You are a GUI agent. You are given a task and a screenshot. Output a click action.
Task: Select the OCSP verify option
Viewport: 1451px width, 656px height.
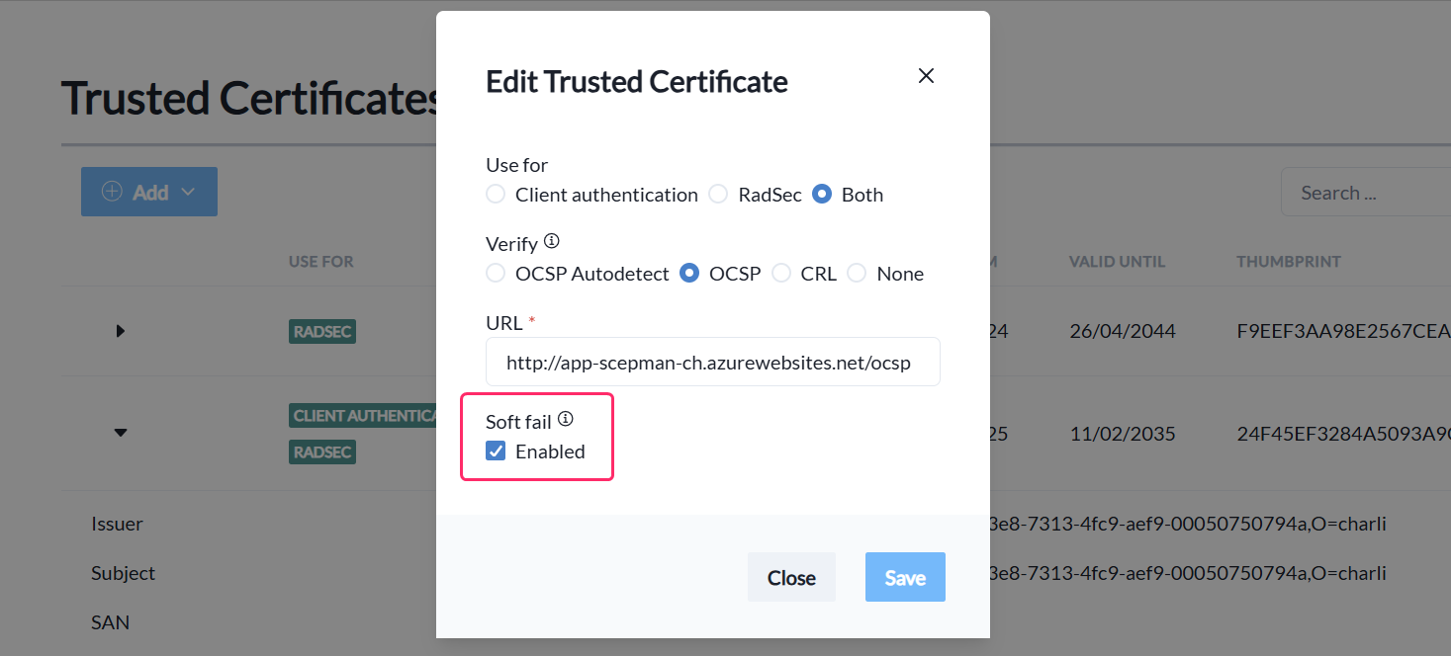pyautogui.click(x=690, y=274)
